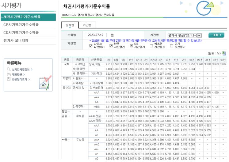This screenshot has height=162, width=229.
Task: Select the 서울도시… row name cell
Action: [x=80, y=78]
